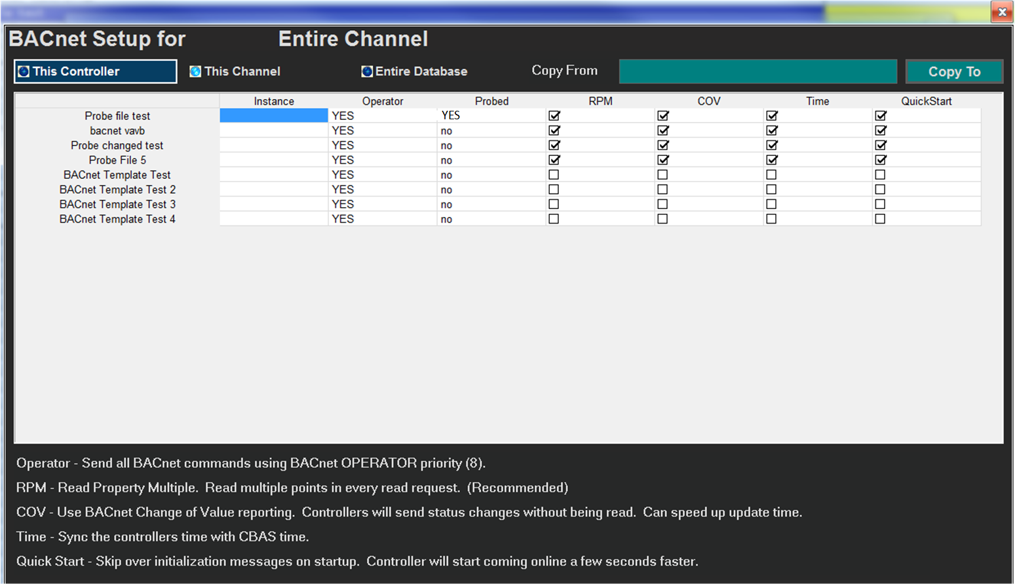Click Operator YES cell for BACnet Template Test 4
The width and height of the screenshot is (1015, 584).
click(383, 219)
